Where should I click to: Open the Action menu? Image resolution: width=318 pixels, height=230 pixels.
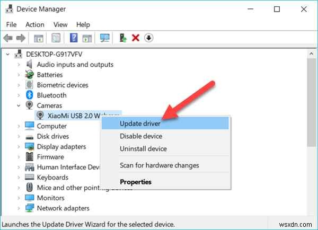point(35,24)
